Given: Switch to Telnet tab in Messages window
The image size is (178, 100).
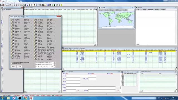Looking at the screenshot, I should 144,9.
